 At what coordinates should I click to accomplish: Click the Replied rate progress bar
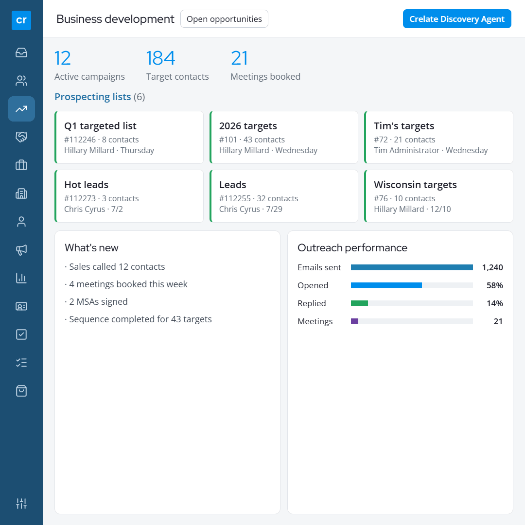tap(412, 303)
